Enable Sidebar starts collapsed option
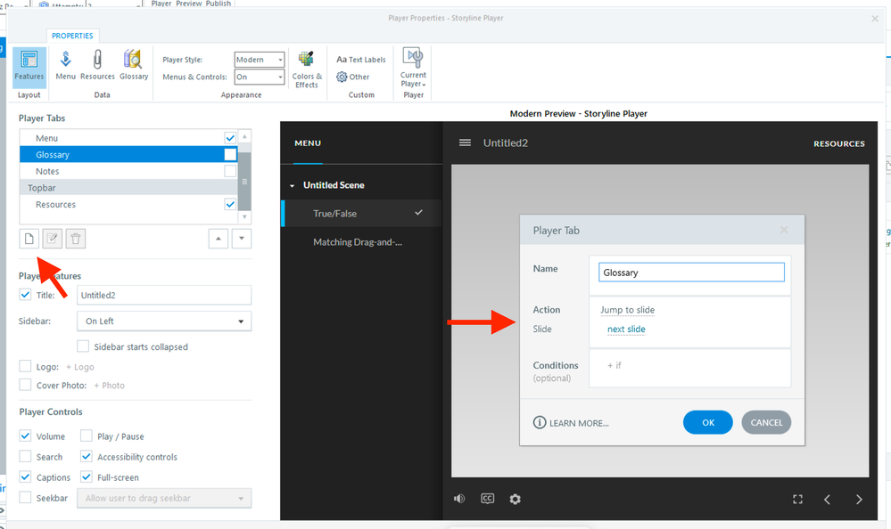Image resolution: width=891 pixels, height=529 pixels. [83, 346]
